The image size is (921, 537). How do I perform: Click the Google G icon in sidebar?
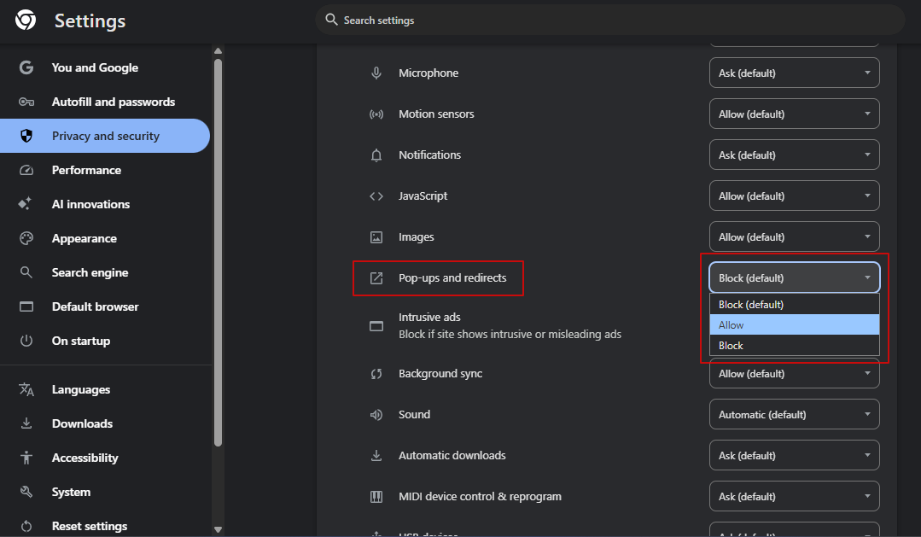tap(26, 67)
